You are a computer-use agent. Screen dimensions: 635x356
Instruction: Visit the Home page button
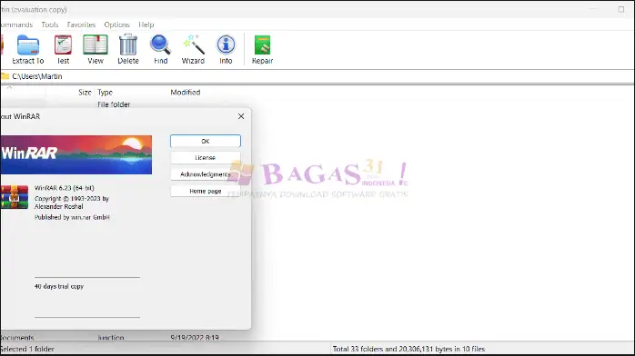click(206, 191)
